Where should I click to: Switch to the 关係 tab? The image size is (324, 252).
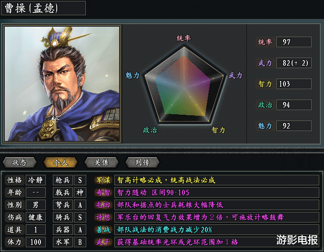coord(101,162)
